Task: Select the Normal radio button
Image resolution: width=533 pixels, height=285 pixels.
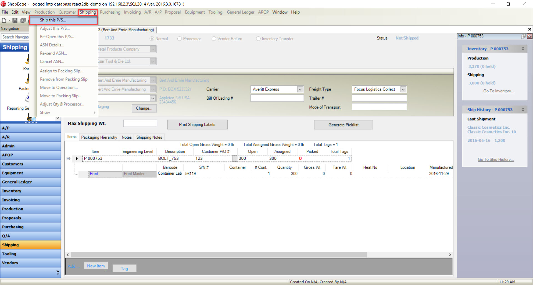Action: (152, 39)
